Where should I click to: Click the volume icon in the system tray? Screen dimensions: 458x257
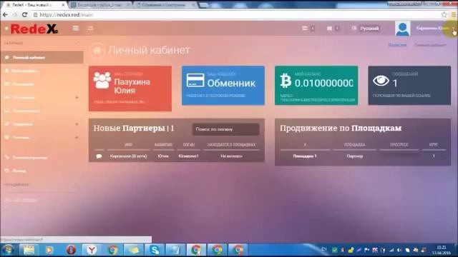[399, 250]
